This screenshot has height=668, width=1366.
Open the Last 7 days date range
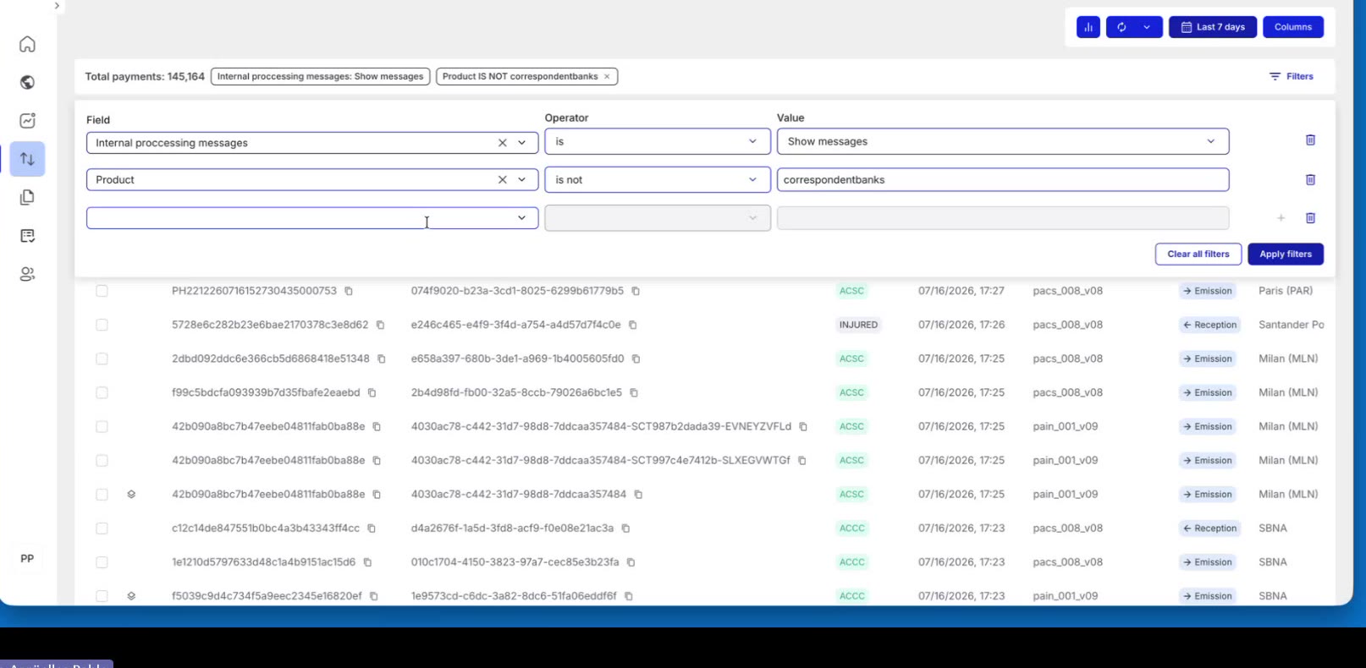coord(1213,27)
